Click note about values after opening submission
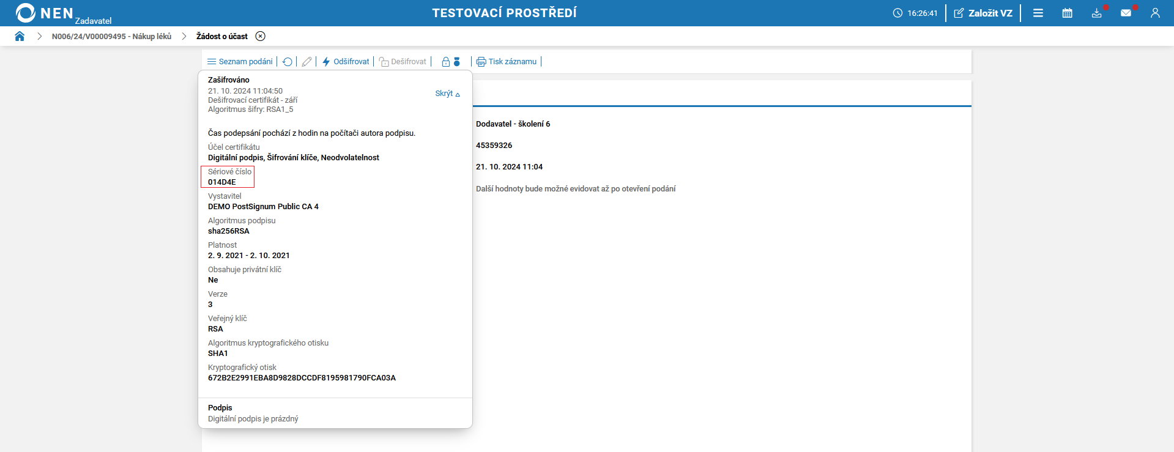 pos(576,189)
